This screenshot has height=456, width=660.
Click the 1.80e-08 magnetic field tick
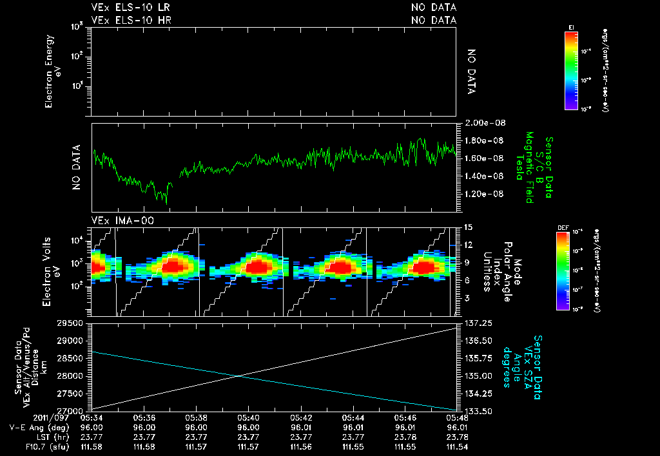coord(484,140)
